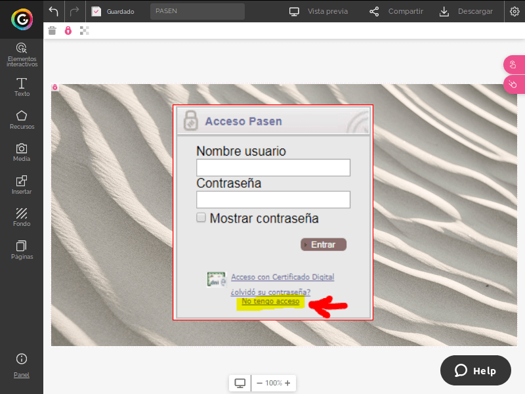This screenshot has height=394, width=525.
Task: Open the settings gear
Action: [514, 11]
